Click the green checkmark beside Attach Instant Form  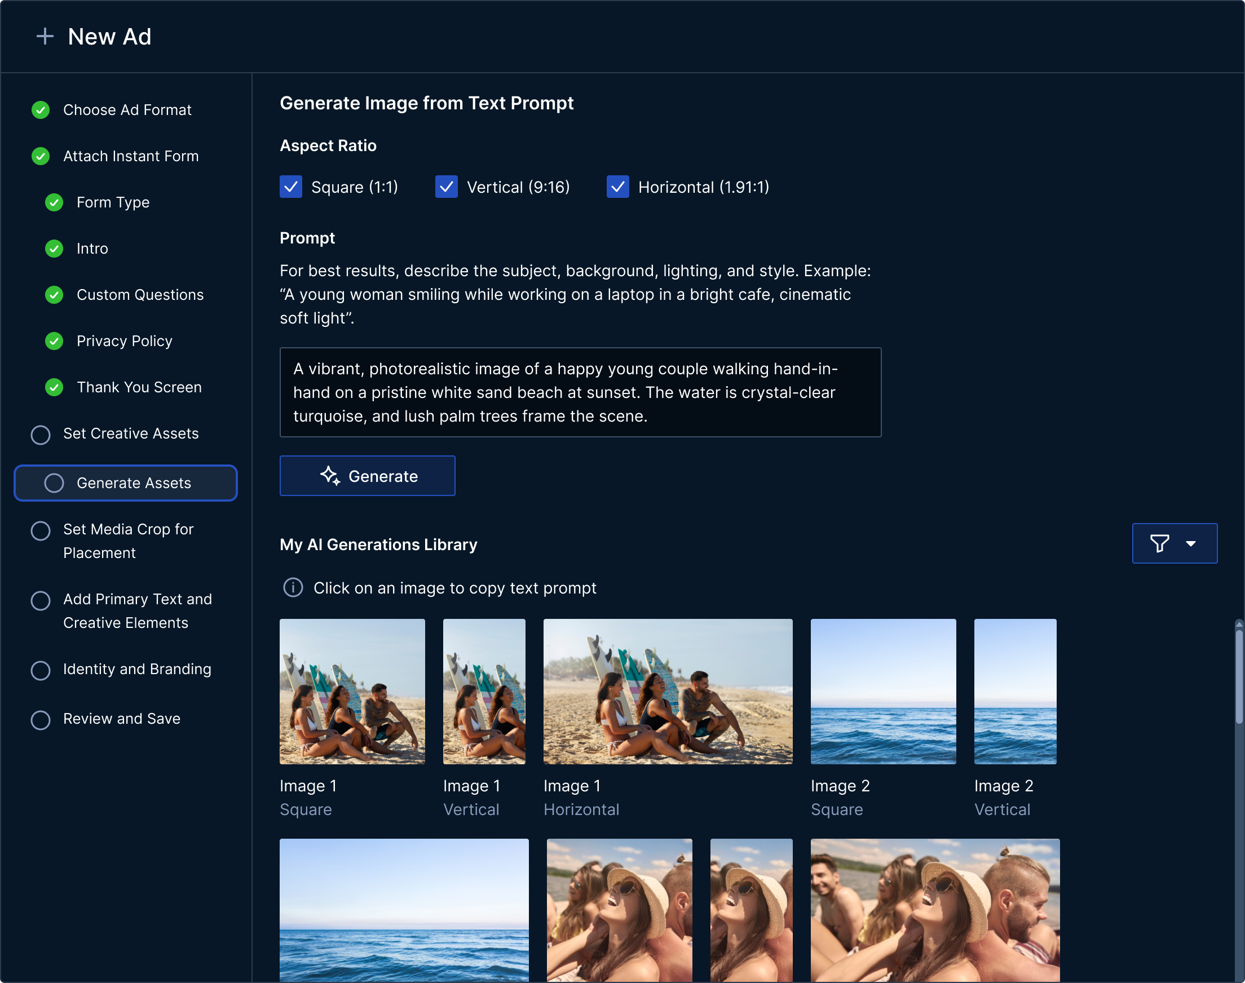40,156
